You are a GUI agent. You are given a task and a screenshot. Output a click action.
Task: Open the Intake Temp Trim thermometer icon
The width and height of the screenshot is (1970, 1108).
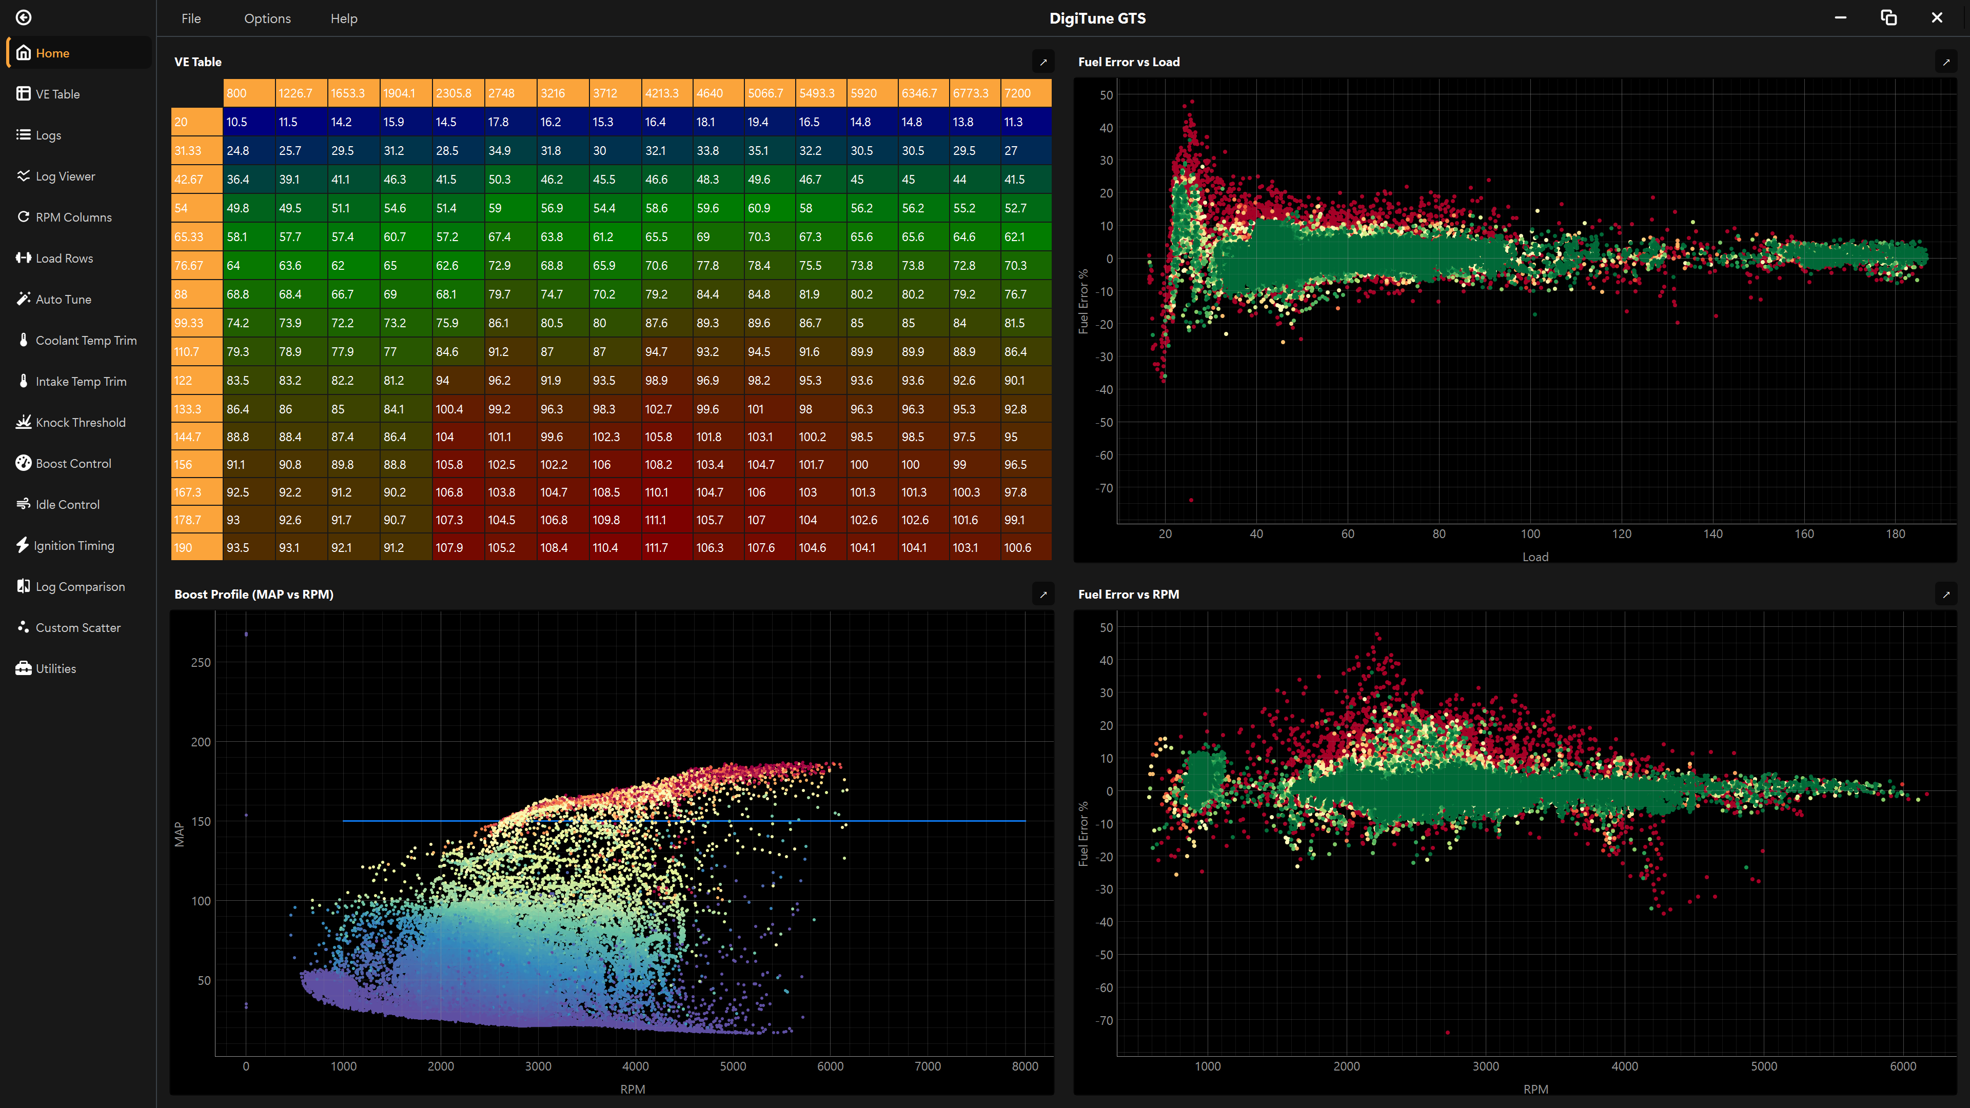coord(24,381)
